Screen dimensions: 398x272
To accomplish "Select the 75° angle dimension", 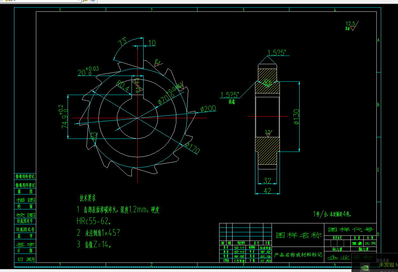I will 122,42.
